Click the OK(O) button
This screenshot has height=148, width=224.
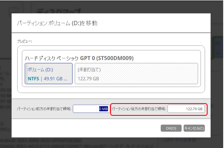pos(171,128)
